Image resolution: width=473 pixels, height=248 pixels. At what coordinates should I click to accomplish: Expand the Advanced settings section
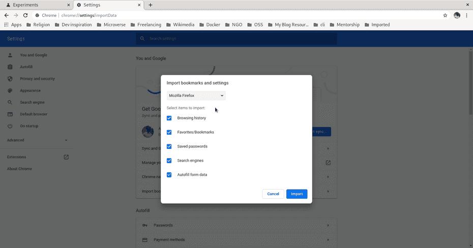pos(37,140)
